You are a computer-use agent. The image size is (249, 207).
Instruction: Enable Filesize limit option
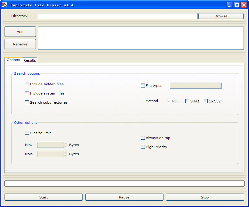[x=27, y=133]
